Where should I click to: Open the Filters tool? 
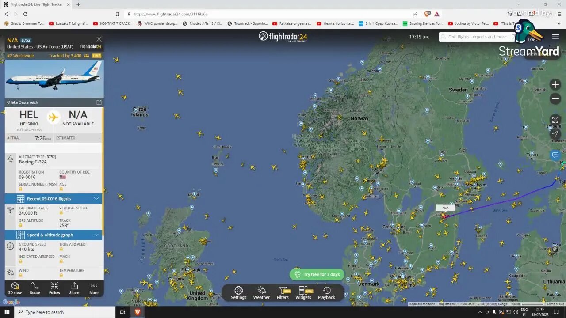pos(283,293)
